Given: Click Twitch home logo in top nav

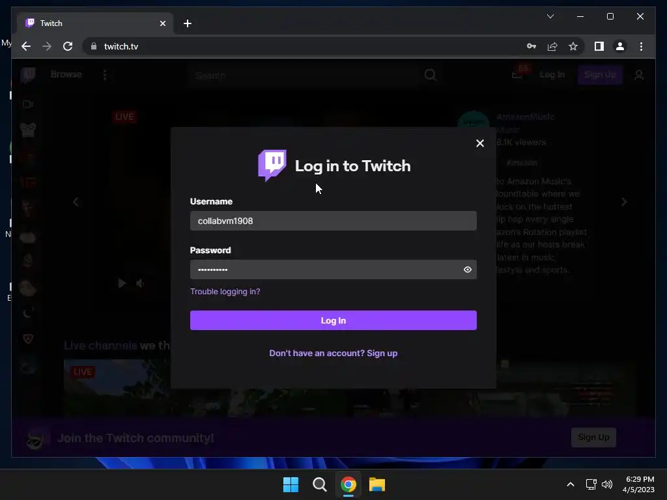Looking at the screenshot, I should (28, 75).
